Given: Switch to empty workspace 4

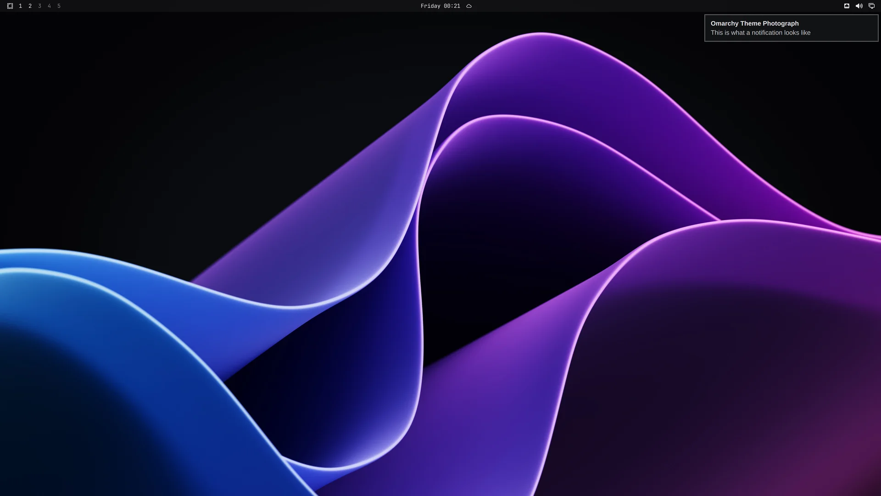Looking at the screenshot, I should pos(49,6).
